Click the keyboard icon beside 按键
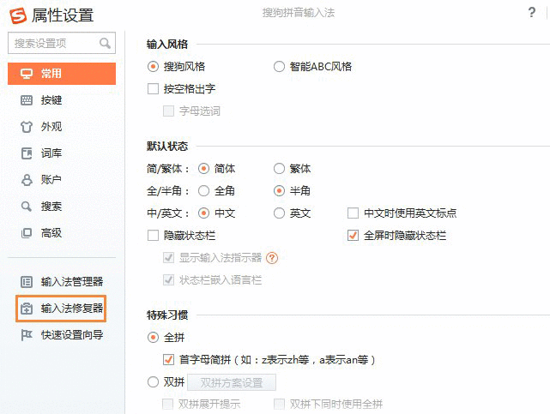This screenshot has height=414, width=550. tap(27, 100)
